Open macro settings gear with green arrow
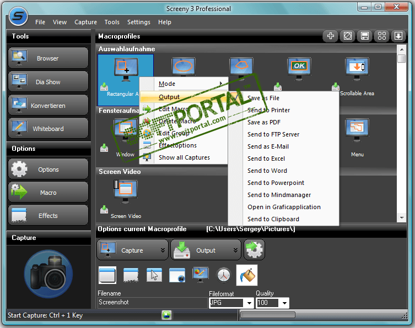This screenshot has height=328, width=415. click(254, 249)
